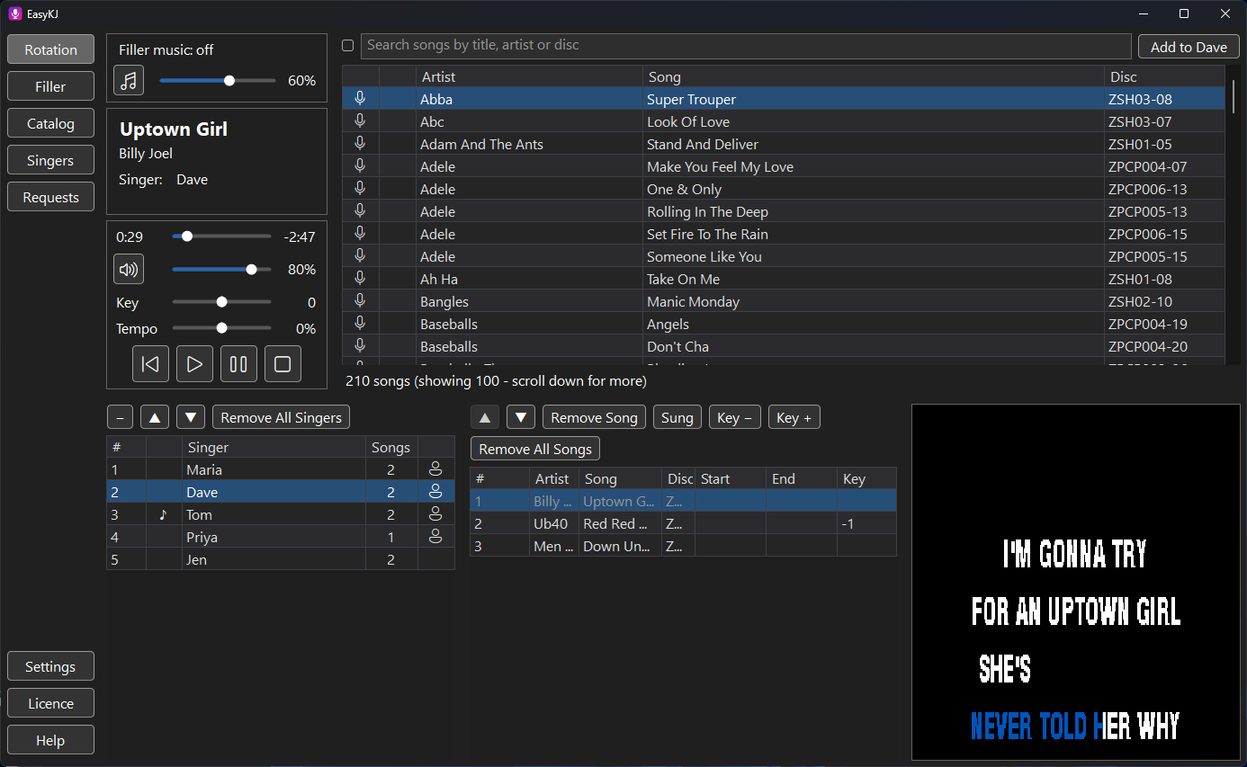Viewport: 1247px width, 767px height.
Task: Click Remove All Songs
Action: tap(535, 449)
